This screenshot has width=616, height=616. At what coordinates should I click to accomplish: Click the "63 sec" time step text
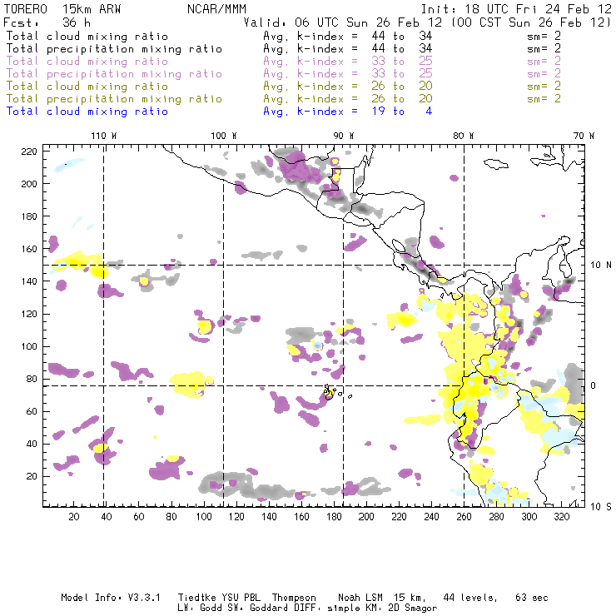532,598
